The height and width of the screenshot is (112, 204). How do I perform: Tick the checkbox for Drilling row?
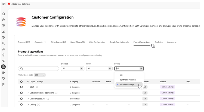pyautogui.click(x=21, y=105)
